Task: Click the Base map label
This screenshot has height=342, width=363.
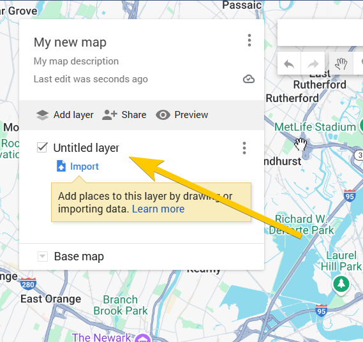Action: pos(79,256)
